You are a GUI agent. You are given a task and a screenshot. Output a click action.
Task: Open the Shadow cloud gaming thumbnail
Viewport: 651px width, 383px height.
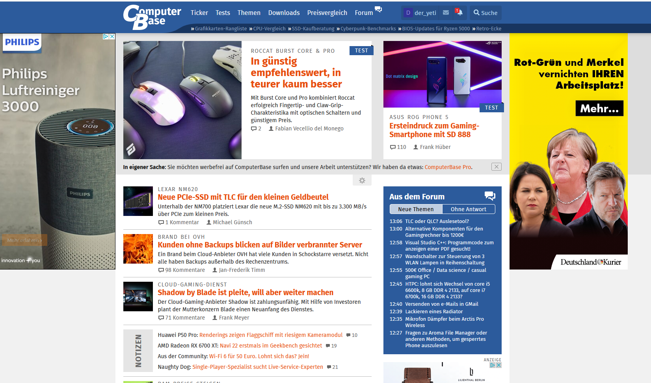138,296
